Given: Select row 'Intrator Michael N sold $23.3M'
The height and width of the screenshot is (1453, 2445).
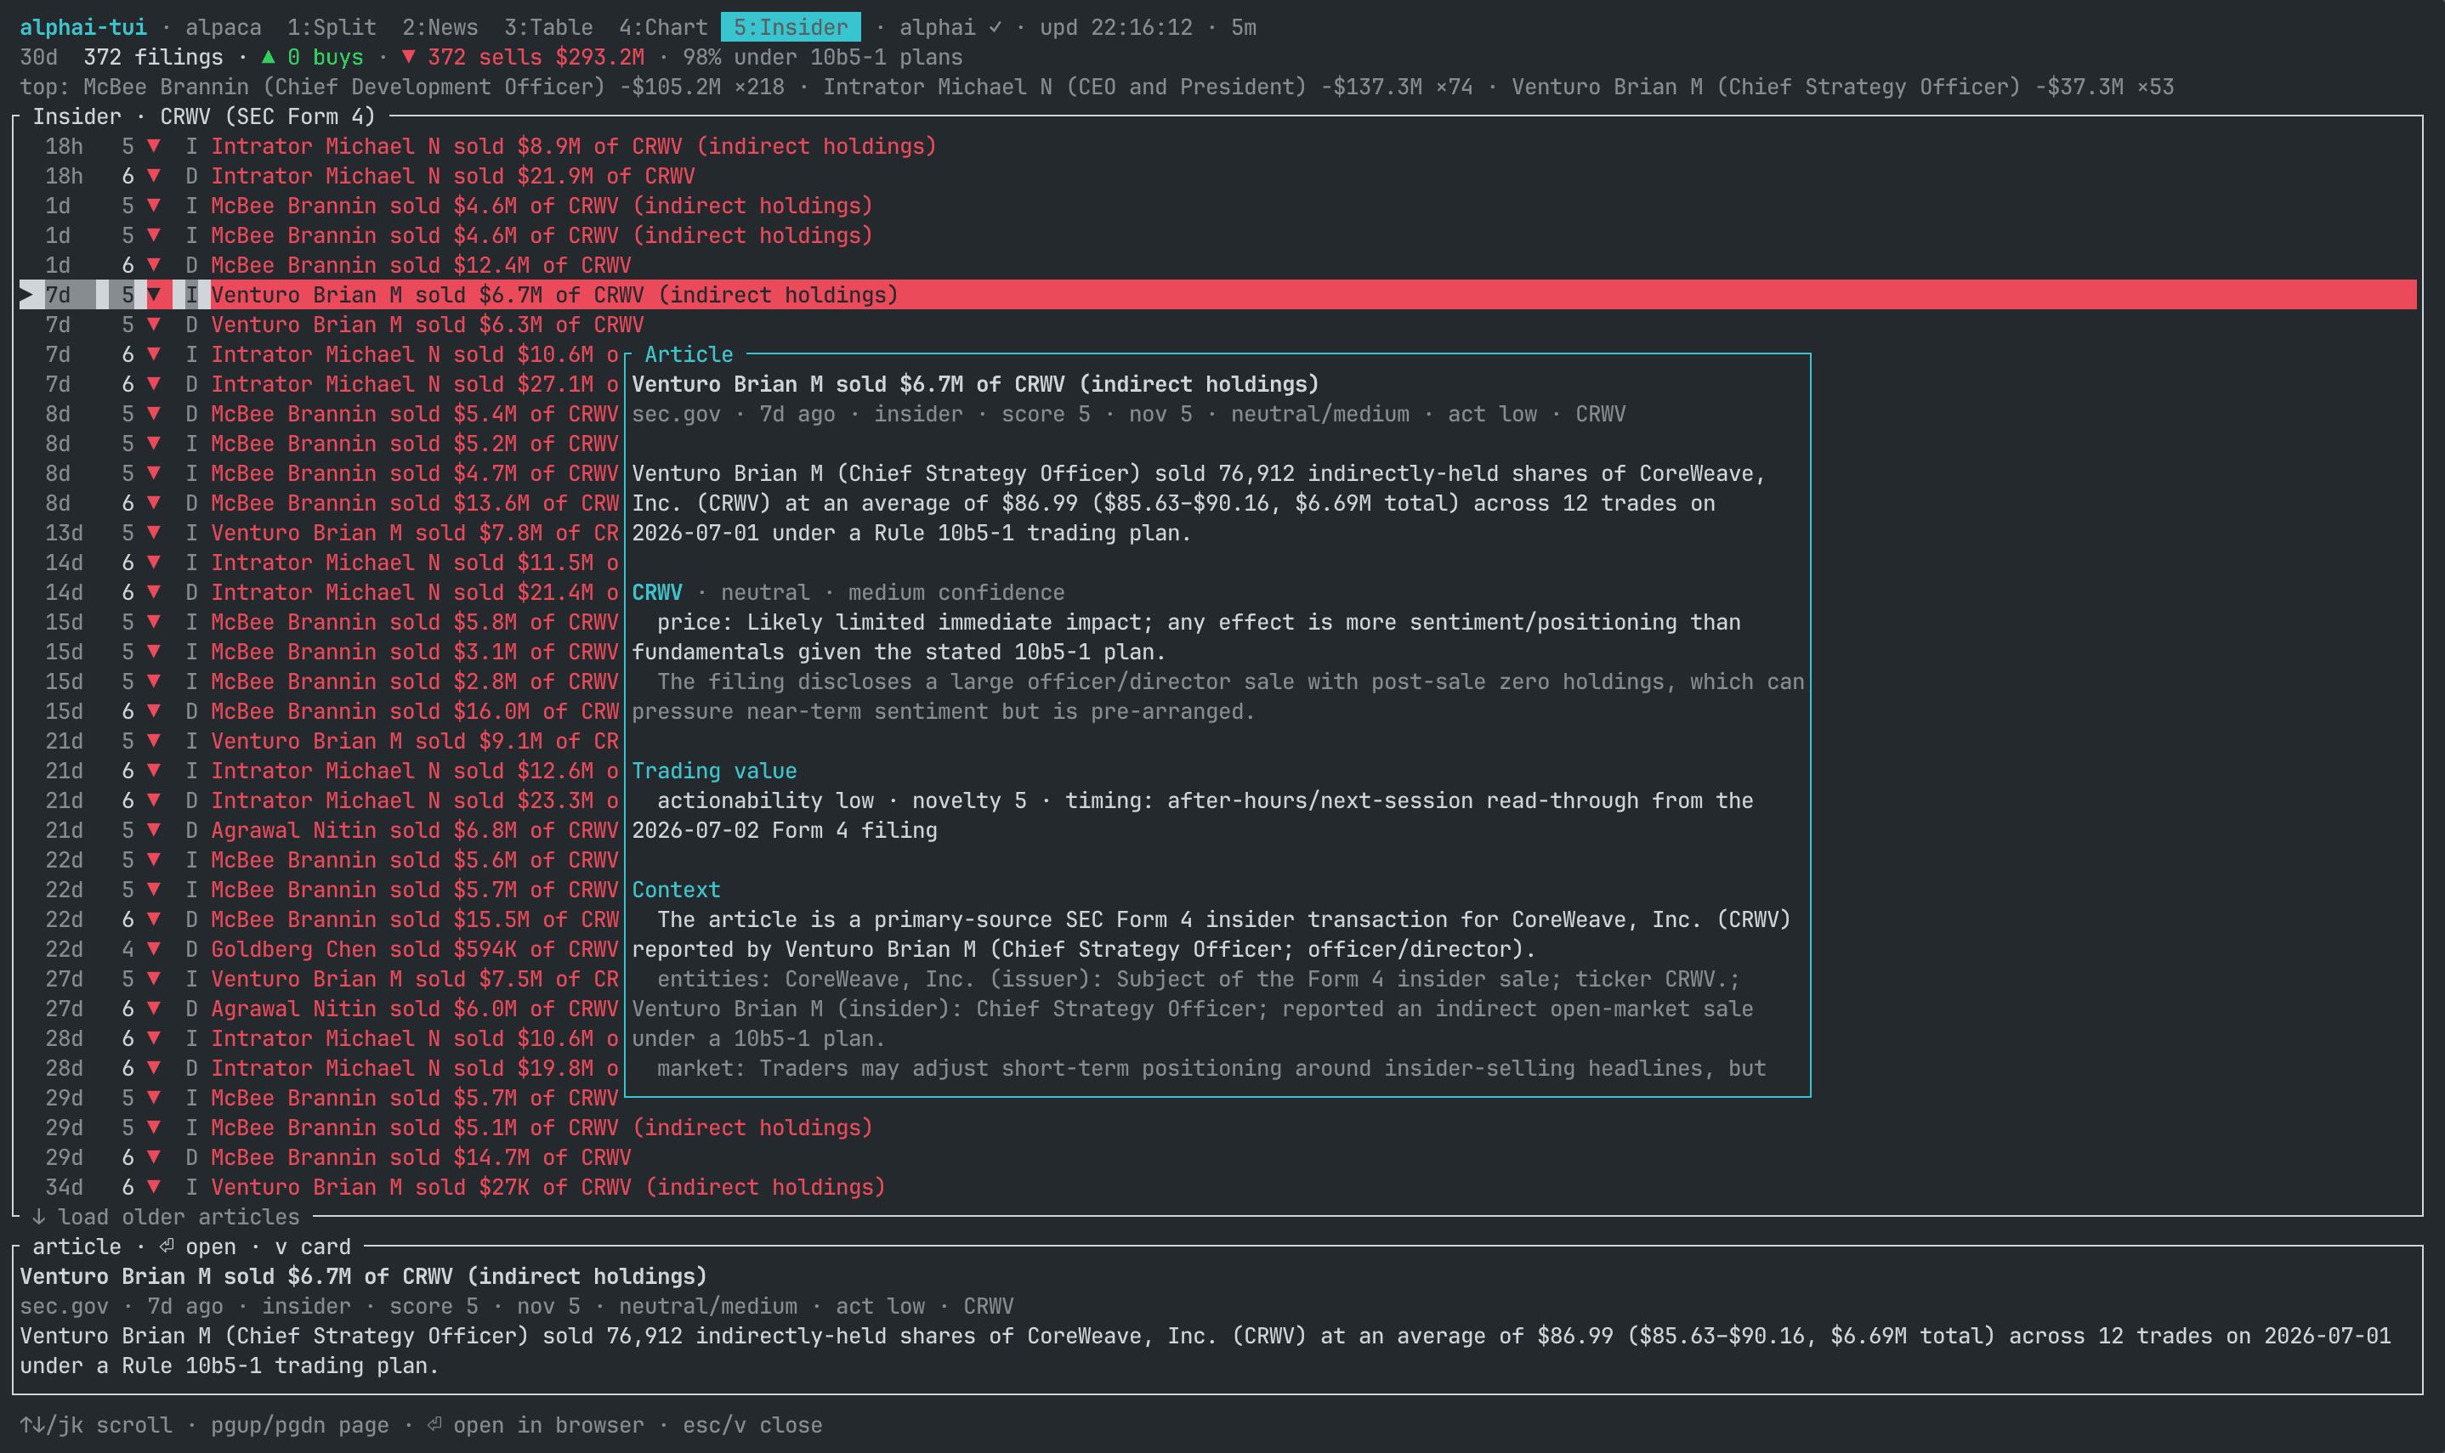Looking at the screenshot, I should 320,800.
